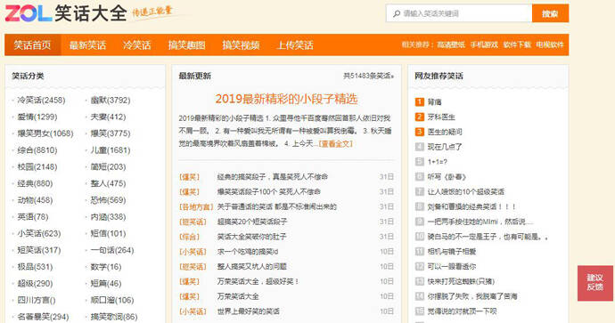Open category 幽默(3792)

point(111,101)
